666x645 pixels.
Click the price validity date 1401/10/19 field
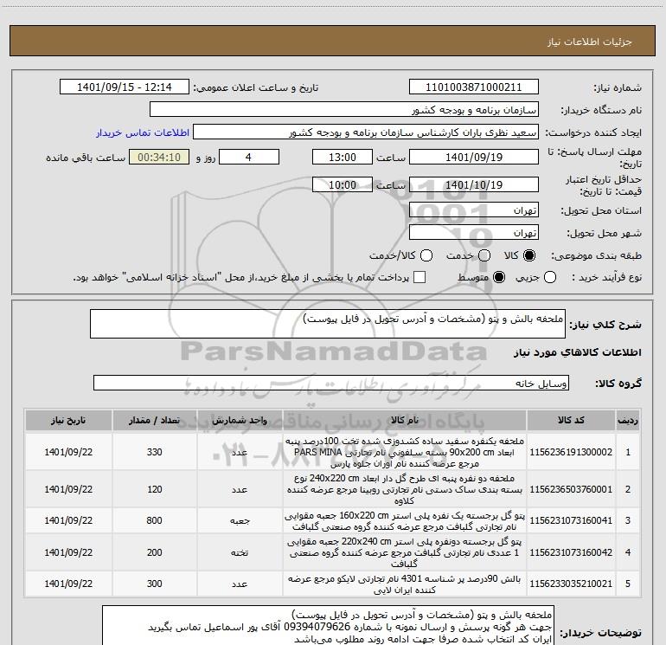(x=474, y=184)
